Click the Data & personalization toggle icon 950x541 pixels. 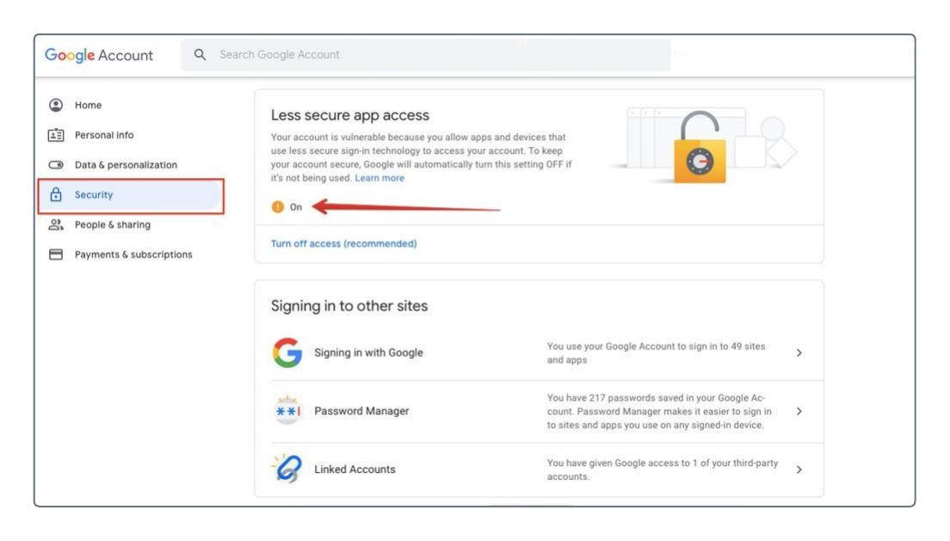coord(56,165)
